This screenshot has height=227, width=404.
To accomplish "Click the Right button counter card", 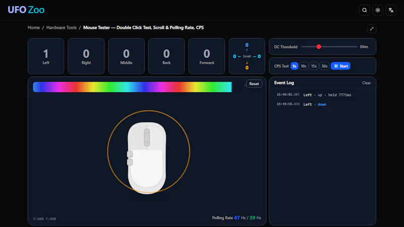I will tap(86, 56).
